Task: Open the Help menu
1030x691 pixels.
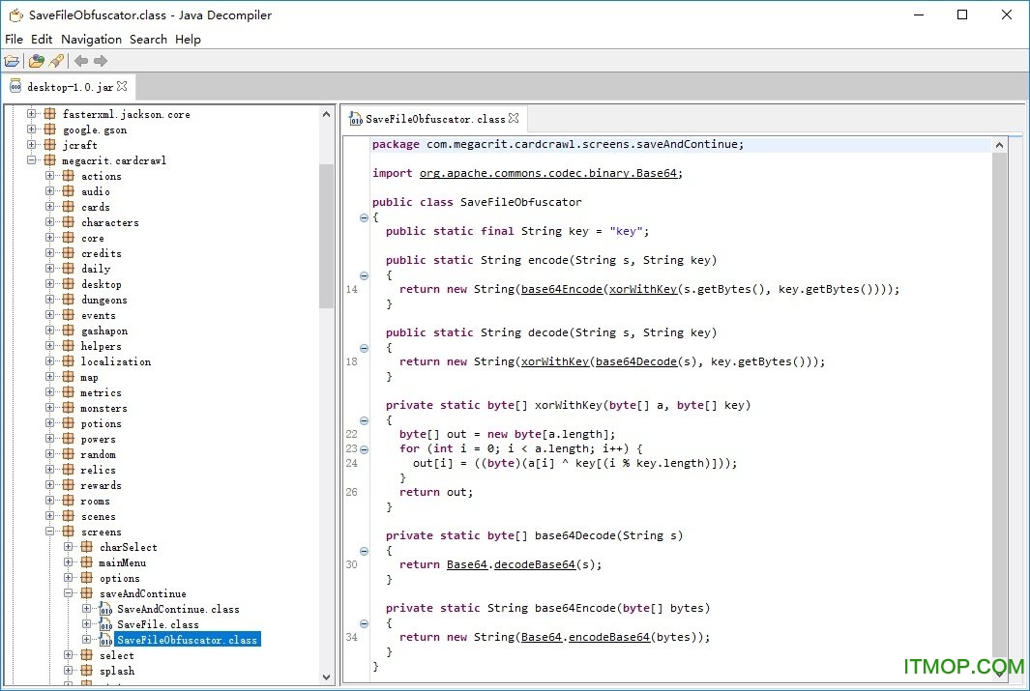Action: click(188, 40)
